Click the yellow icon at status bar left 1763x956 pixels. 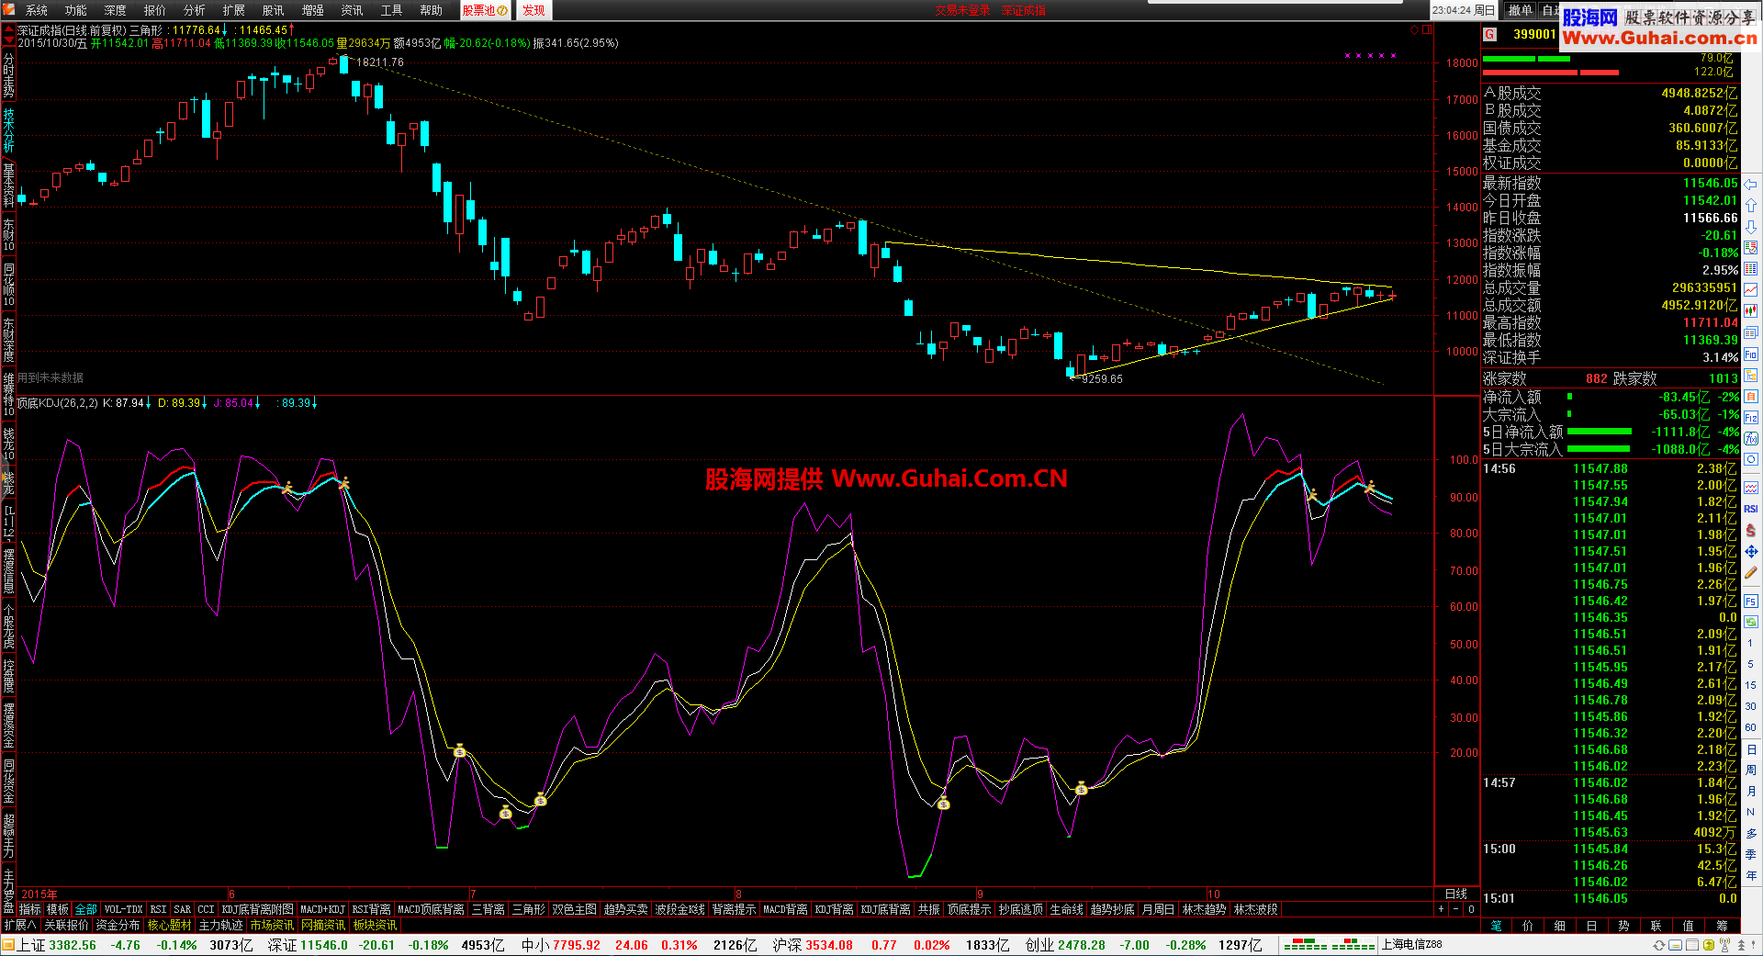[8, 945]
